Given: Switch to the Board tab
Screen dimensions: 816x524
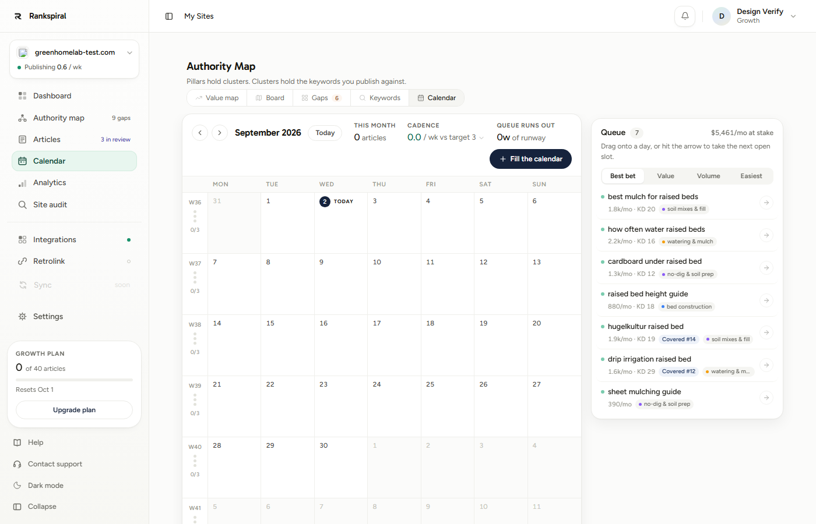Looking at the screenshot, I should pyautogui.click(x=270, y=98).
